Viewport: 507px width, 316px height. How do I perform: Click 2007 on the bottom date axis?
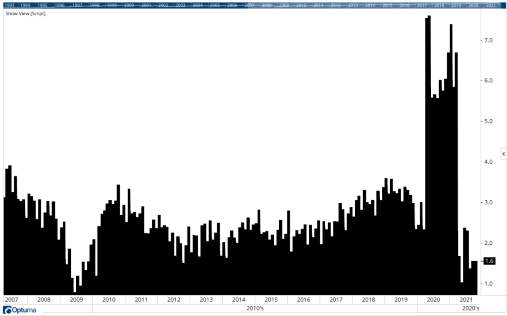point(11,300)
